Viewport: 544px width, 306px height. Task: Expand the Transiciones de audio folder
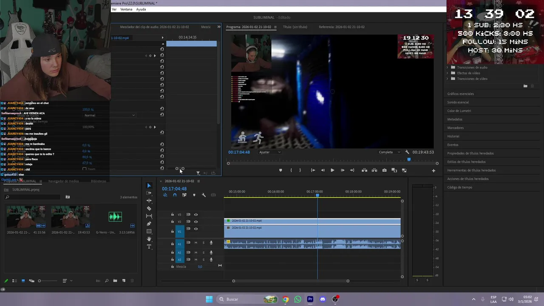(x=448, y=68)
